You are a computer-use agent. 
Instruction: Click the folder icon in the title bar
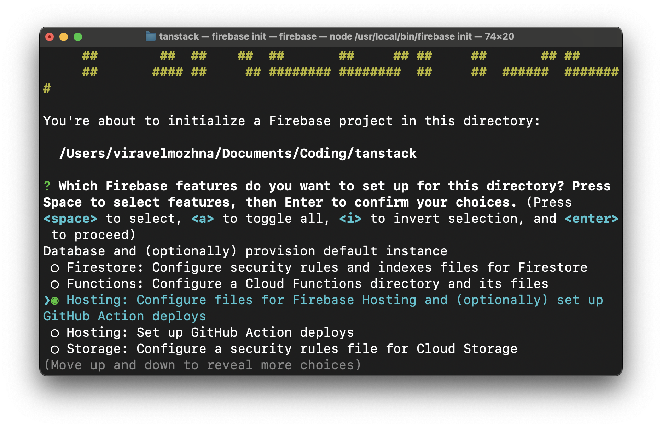point(150,36)
